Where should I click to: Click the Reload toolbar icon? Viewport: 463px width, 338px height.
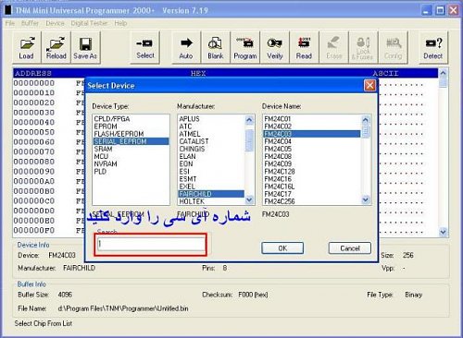[x=56, y=47]
